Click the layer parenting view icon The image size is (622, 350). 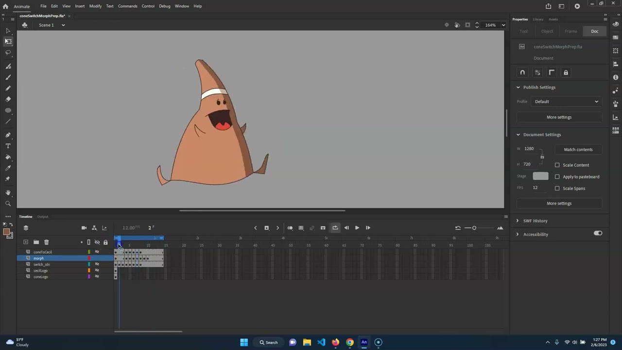coord(94,227)
